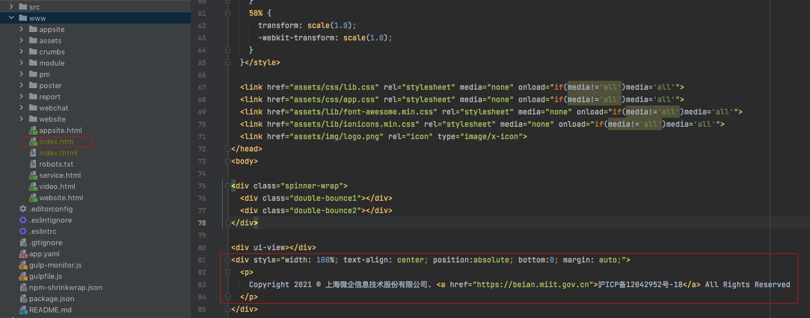The height and width of the screenshot is (318, 810).
Task: Click the .eslintignore circle icon
Action: [x=23, y=220]
